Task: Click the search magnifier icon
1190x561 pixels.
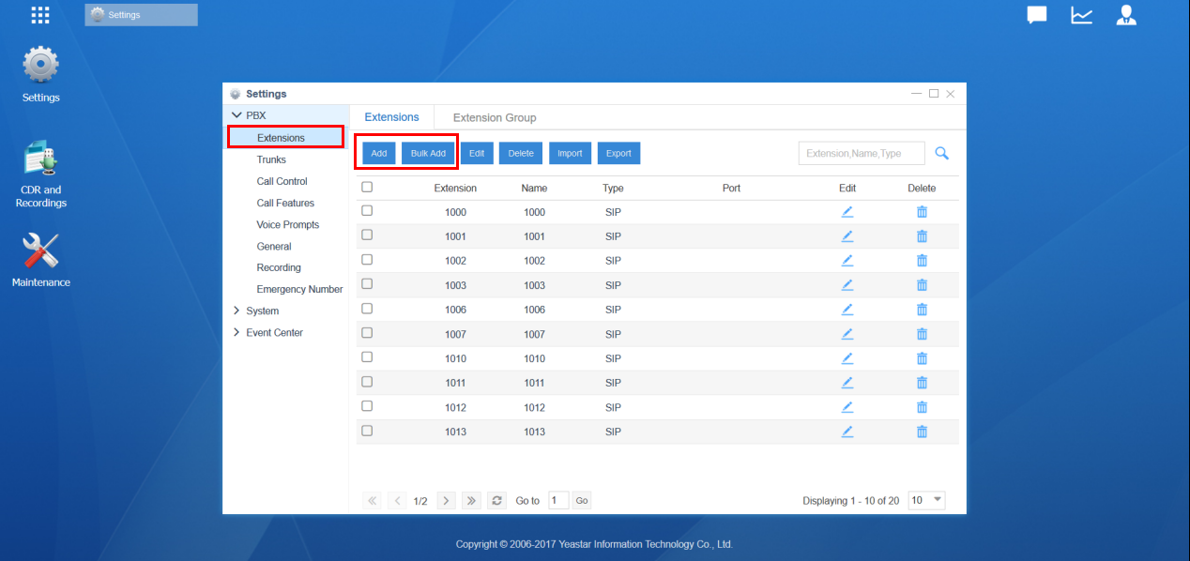Action: click(x=942, y=153)
